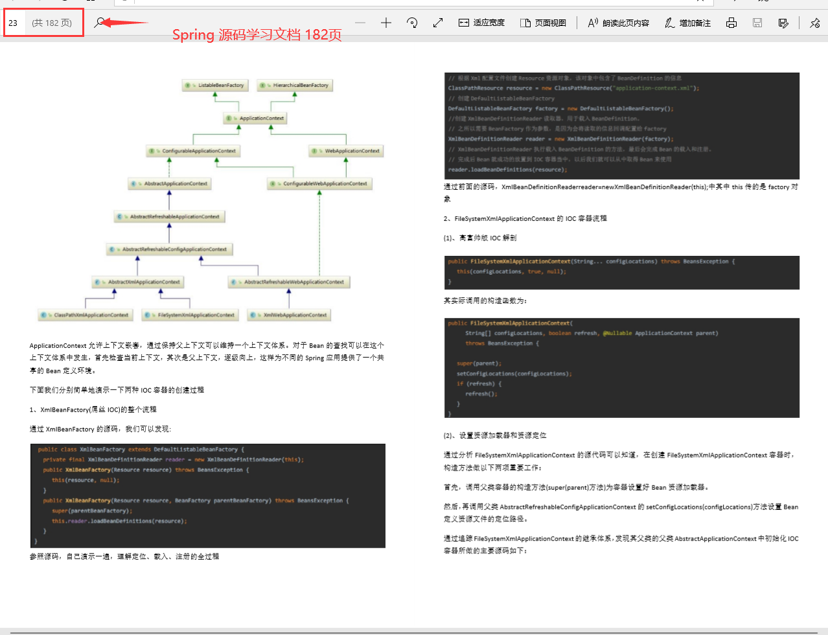Select 适应宽度 fit width
Viewport: 828px width, 635px height.
pyautogui.click(x=481, y=23)
